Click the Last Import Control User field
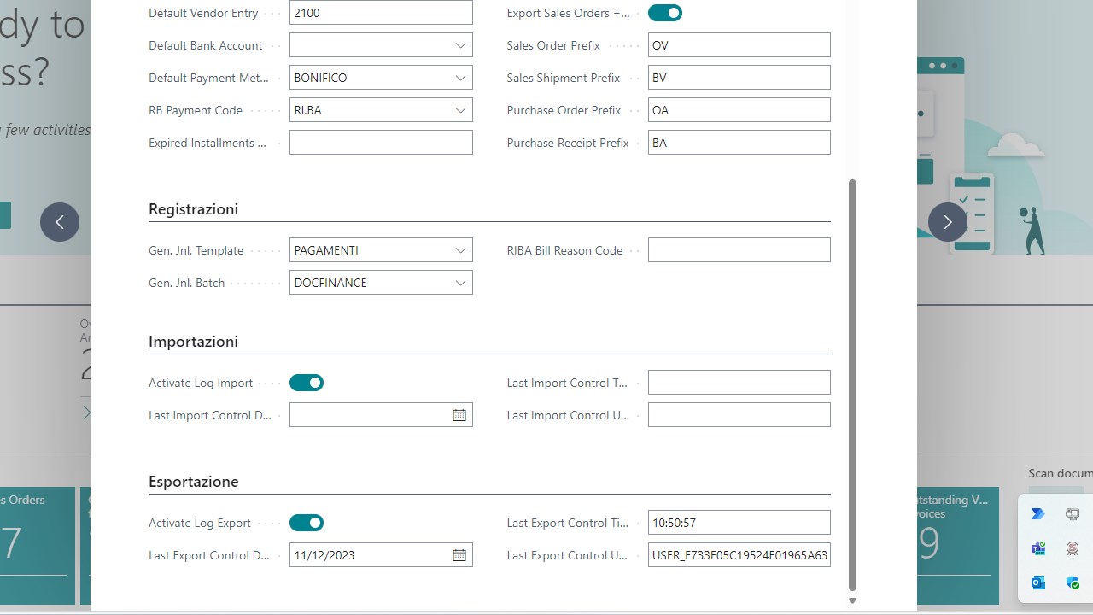The width and height of the screenshot is (1093, 615). point(739,415)
